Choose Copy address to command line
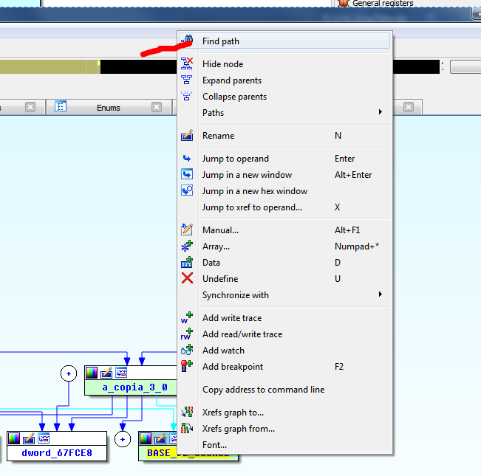This screenshot has width=481, height=476. coord(263,390)
